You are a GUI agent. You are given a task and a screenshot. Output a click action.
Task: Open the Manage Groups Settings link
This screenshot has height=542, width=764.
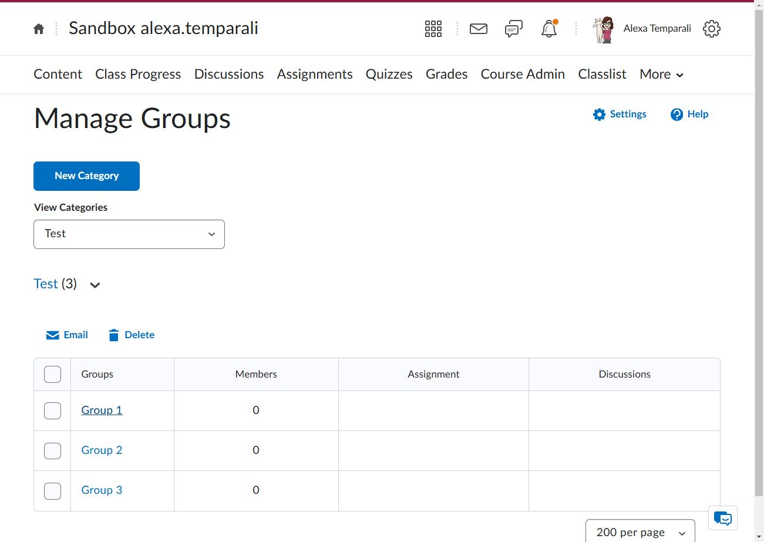point(620,115)
